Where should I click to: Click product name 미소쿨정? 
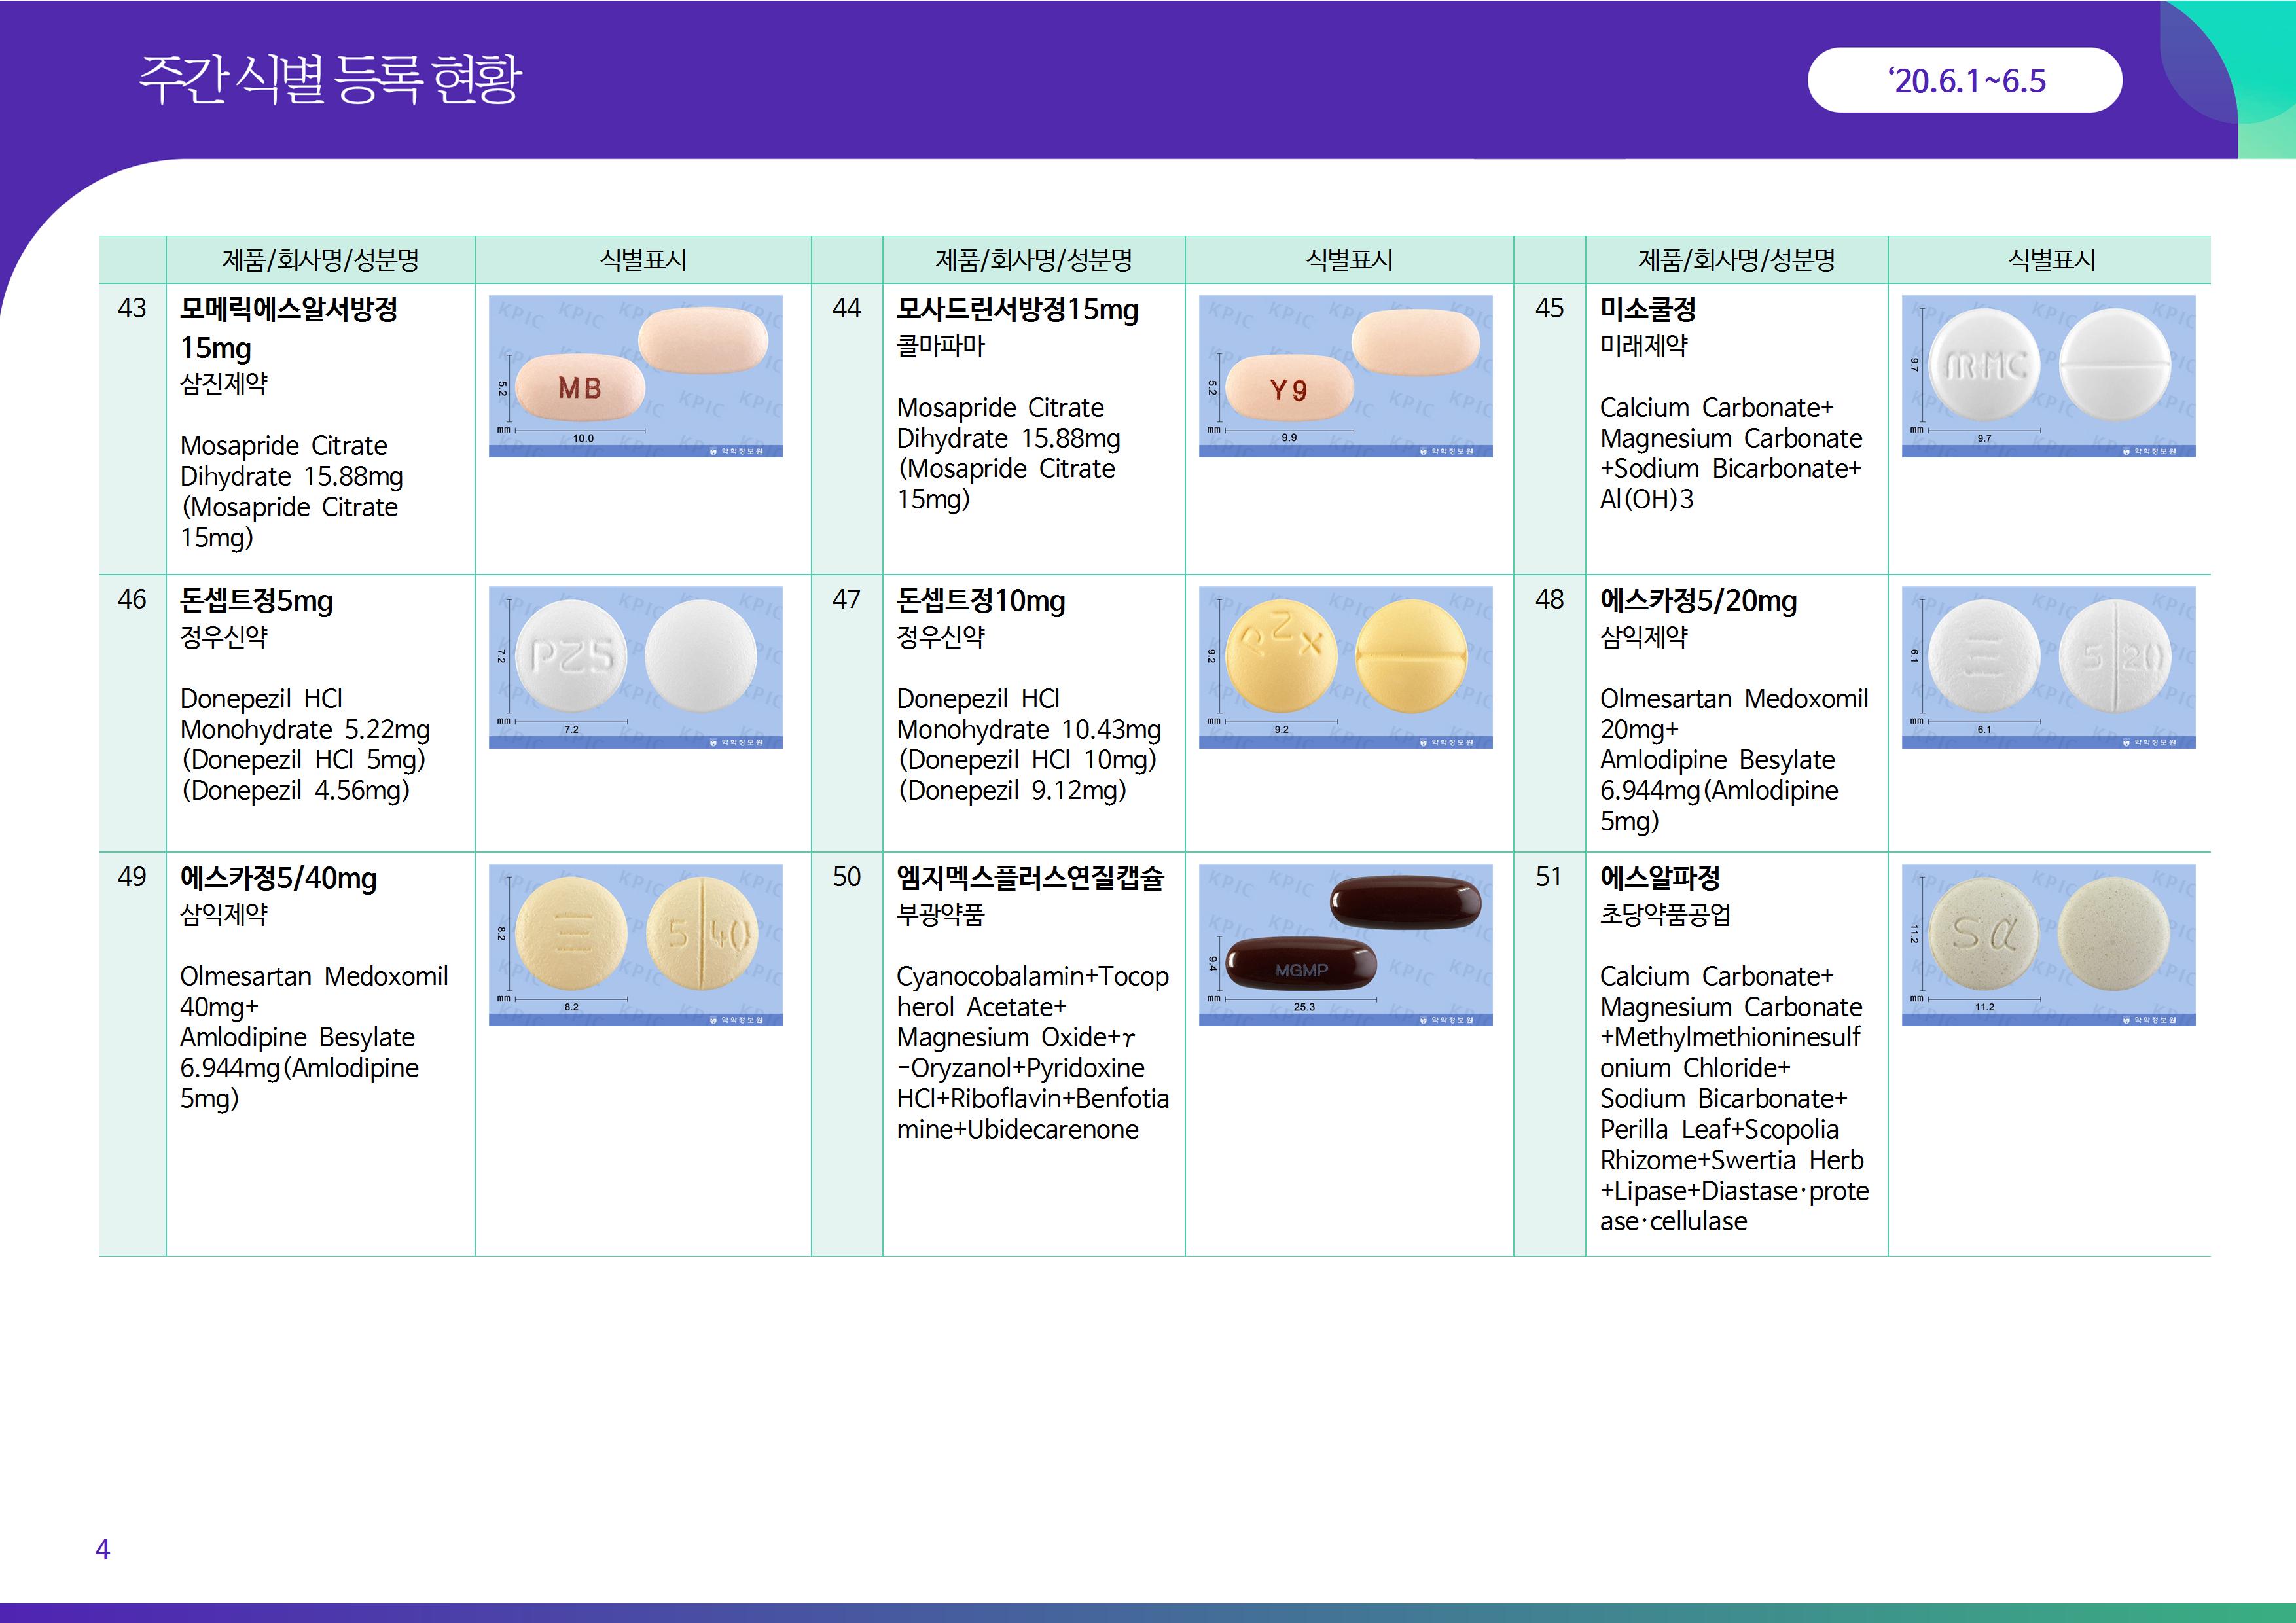(x=1647, y=310)
